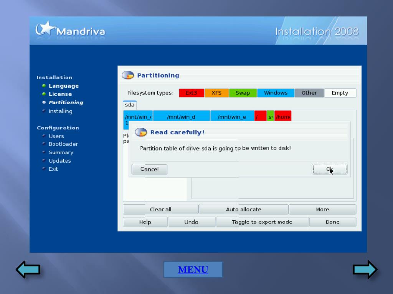The width and height of the screenshot is (393, 294).
Task: Toggle to expert mode
Action: tap(262, 222)
